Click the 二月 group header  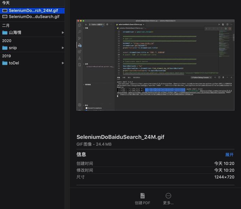click(x=6, y=25)
